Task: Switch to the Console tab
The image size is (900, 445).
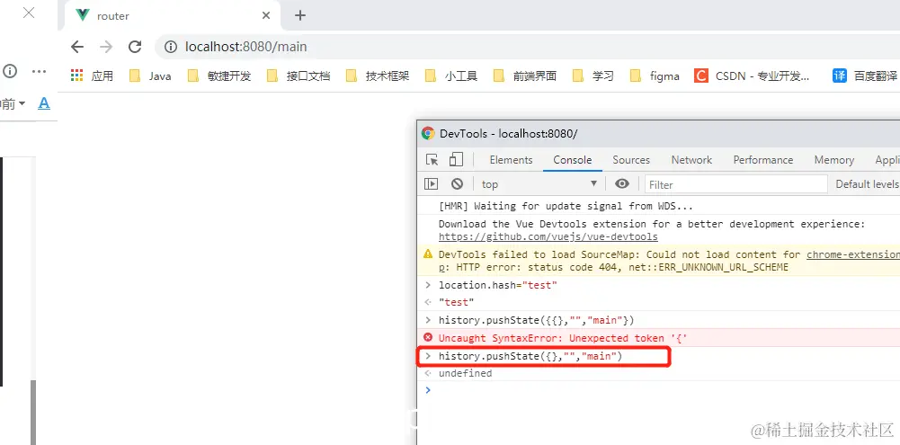Action: 572,160
